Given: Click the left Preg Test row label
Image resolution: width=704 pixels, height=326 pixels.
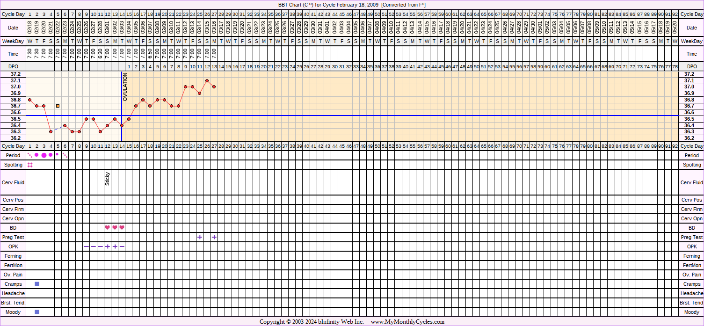Looking at the screenshot, I should pyautogui.click(x=13, y=237).
